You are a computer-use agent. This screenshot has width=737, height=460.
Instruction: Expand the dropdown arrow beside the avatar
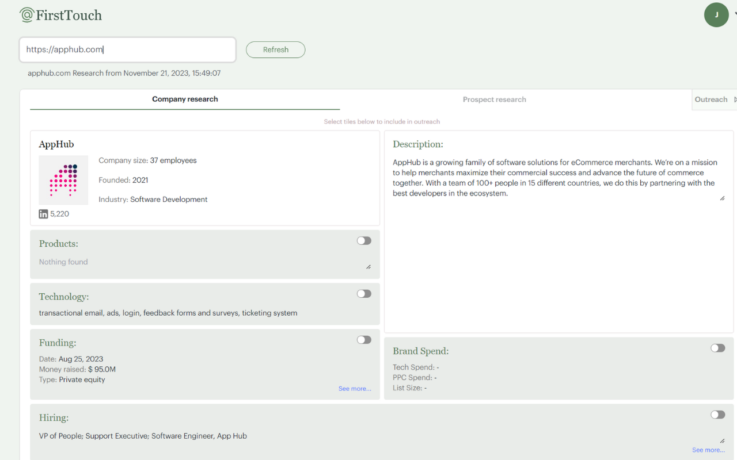coord(735,15)
